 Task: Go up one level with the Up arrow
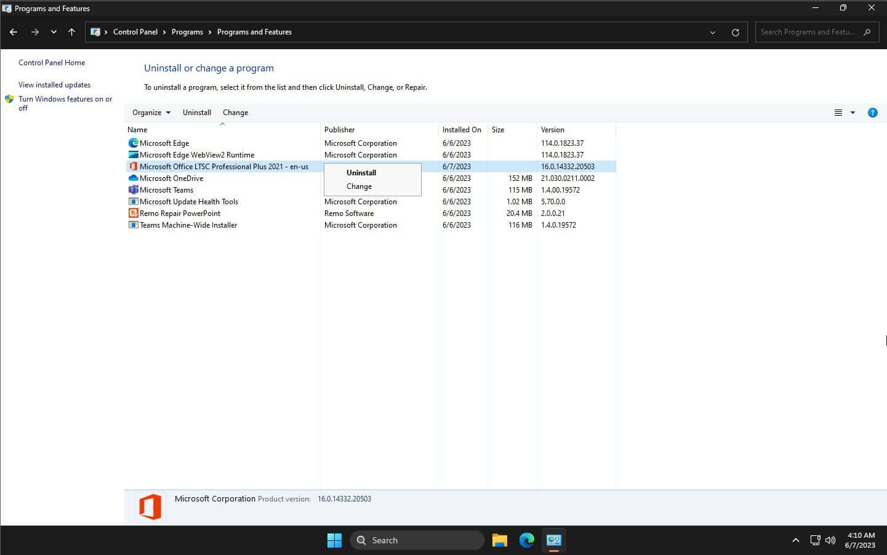pyautogui.click(x=71, y=32)
